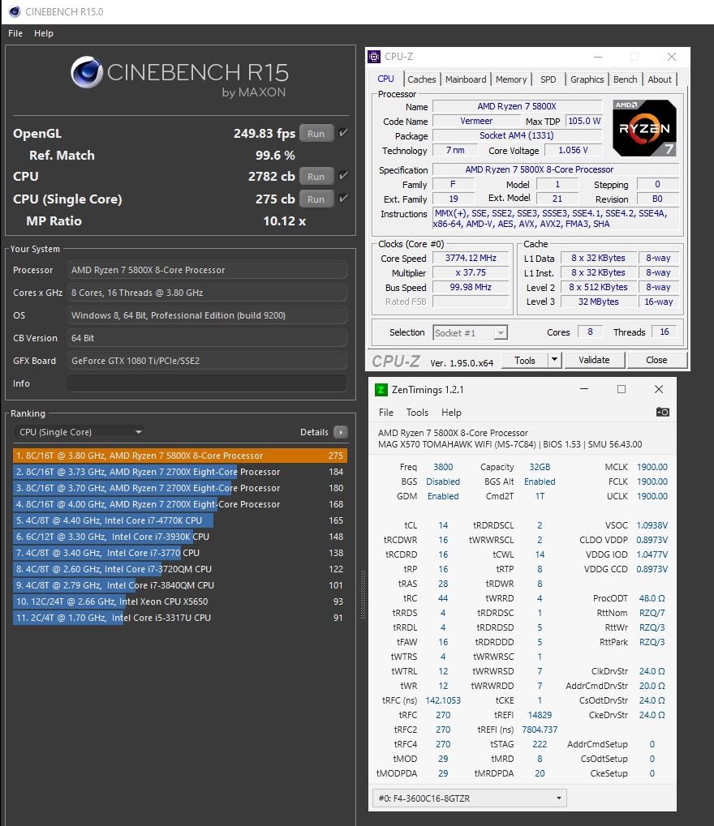Select the CPU tab in CPU-Z
Viewport: 714px width, 826px height.
pyautogui.click(x=386, y=79)
